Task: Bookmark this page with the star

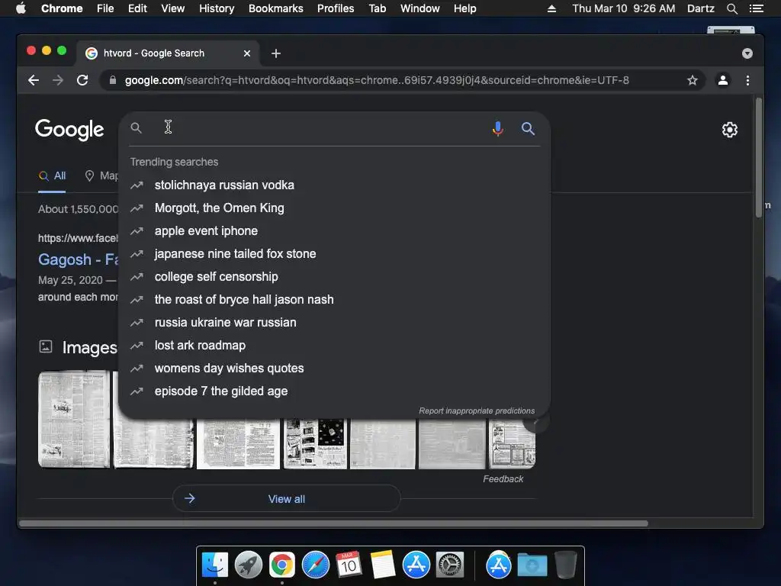Action: coord(693,80)
